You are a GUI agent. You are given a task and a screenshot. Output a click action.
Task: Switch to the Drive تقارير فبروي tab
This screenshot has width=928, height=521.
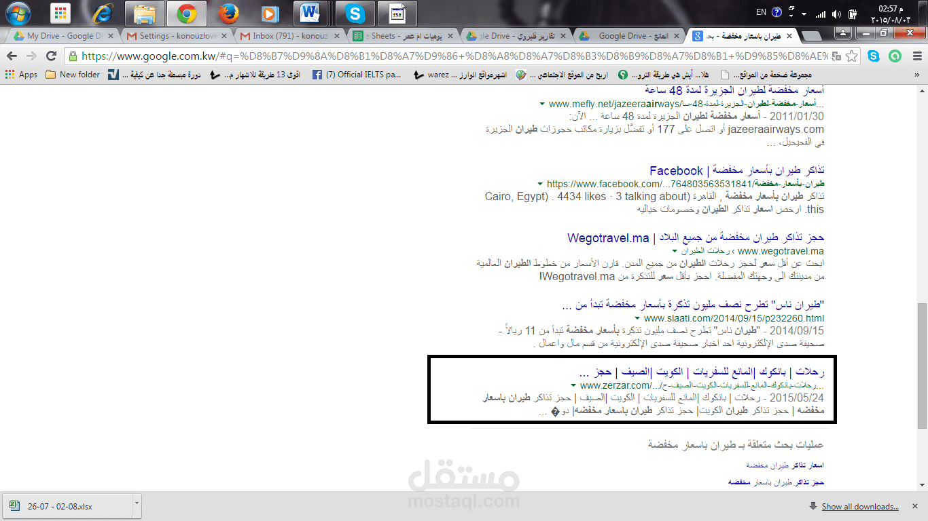tap(516, 36)
